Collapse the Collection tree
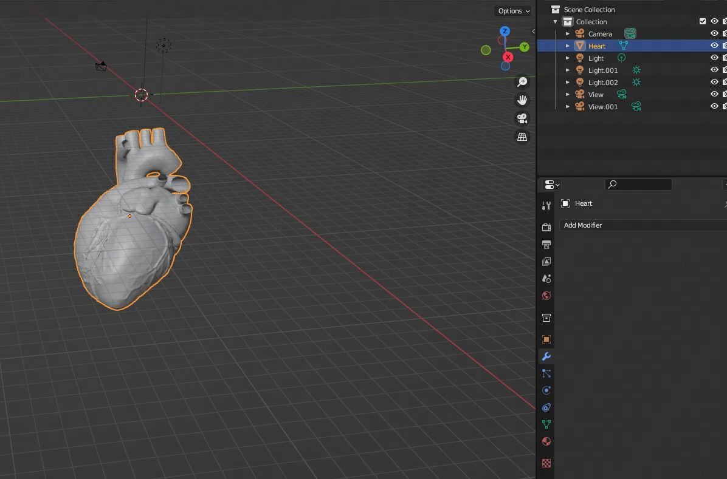The image size is (727, 479). (556, 22)
